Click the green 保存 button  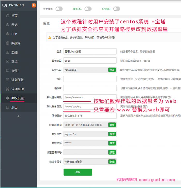click(78, 172)
